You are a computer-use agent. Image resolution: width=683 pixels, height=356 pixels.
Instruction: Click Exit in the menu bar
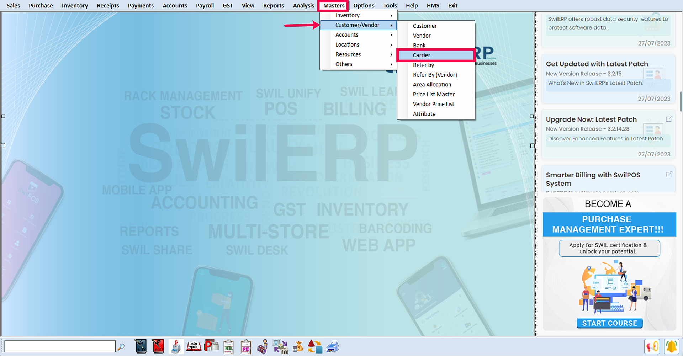(452, 6)
